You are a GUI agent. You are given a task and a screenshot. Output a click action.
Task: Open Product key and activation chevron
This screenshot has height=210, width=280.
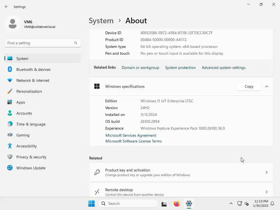pyautogui.click(x=266, y=172)
